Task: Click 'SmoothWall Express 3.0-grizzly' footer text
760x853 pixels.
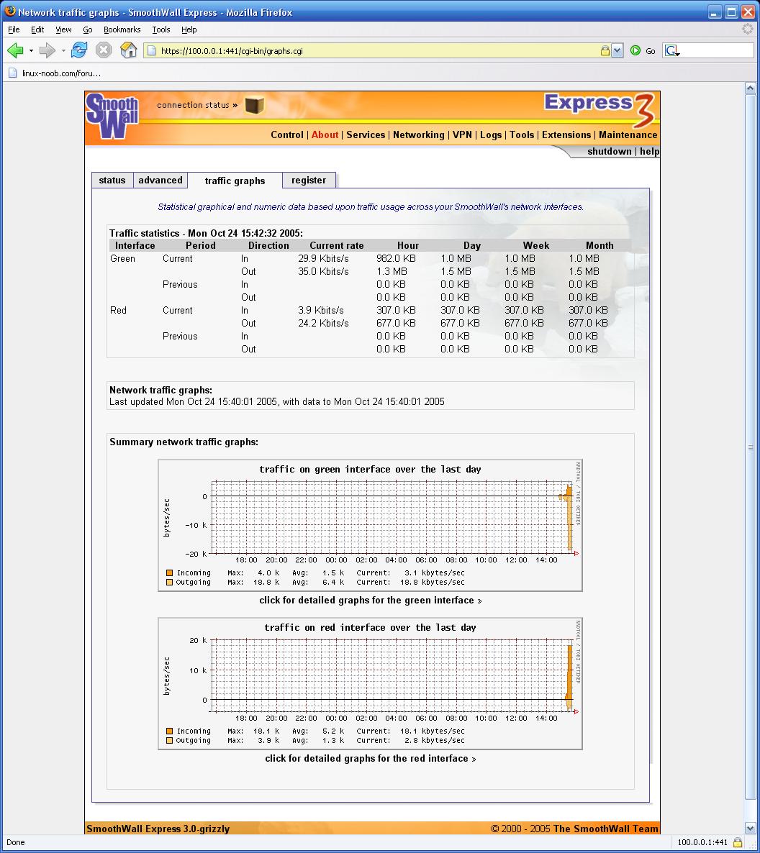Action: (158, 829)
